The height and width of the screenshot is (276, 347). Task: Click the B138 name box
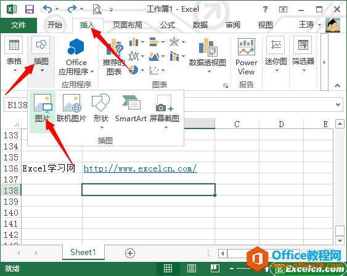(x=16, y=104)
